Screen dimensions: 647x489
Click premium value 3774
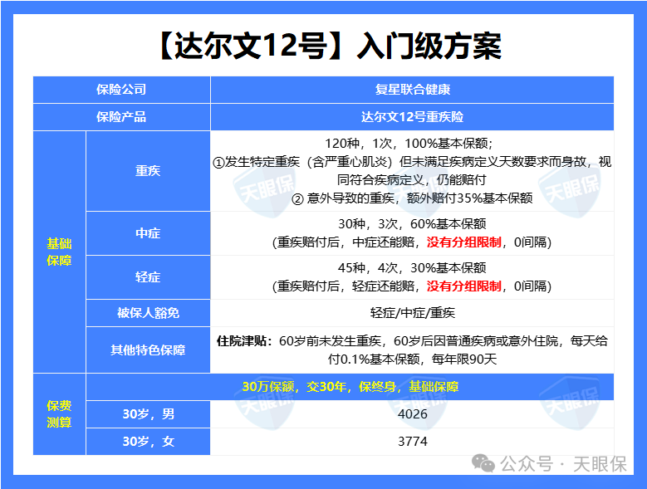[x=412, y=442]
